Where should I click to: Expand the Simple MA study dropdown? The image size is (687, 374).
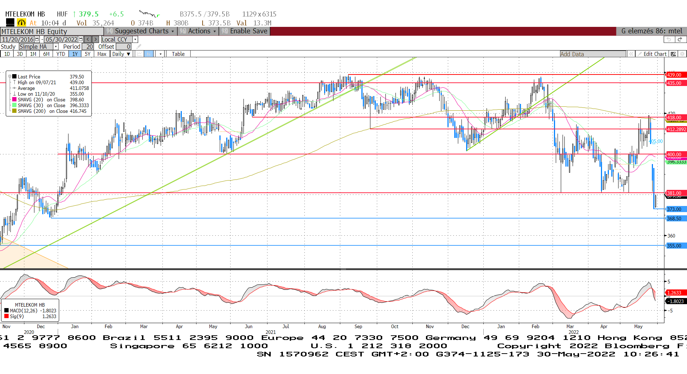coord(56,47)
